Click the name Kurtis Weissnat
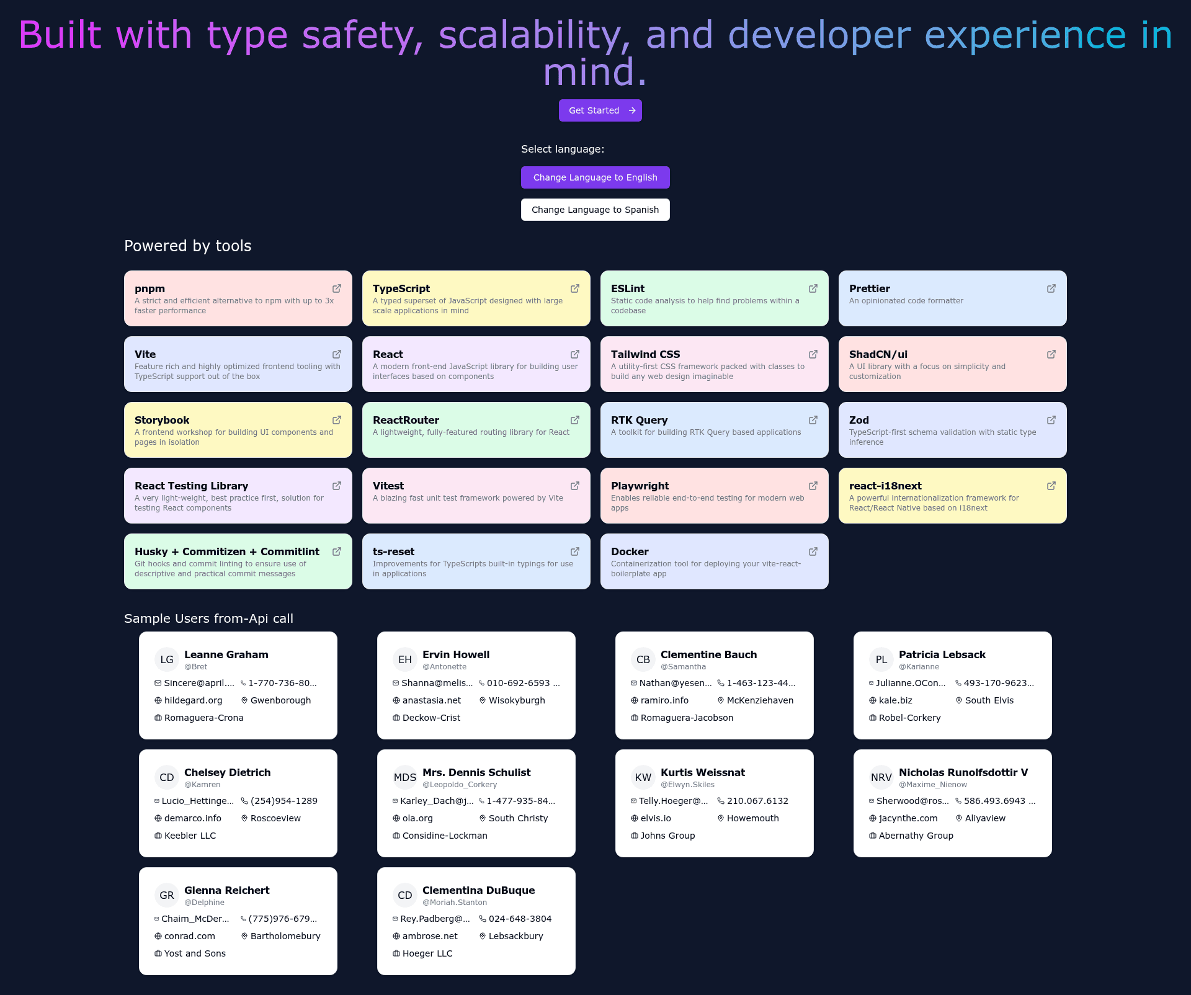Image resolution: width=1191 pixels, height=995 pixels. coord(703,772)
